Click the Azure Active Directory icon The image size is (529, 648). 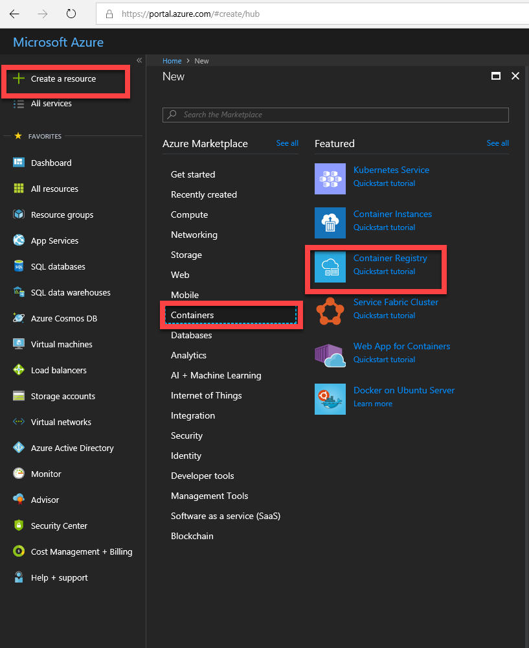click(19, 448)
